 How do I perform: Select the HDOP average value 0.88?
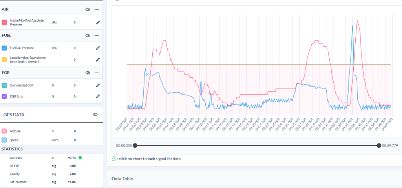(x=73, y=166)
